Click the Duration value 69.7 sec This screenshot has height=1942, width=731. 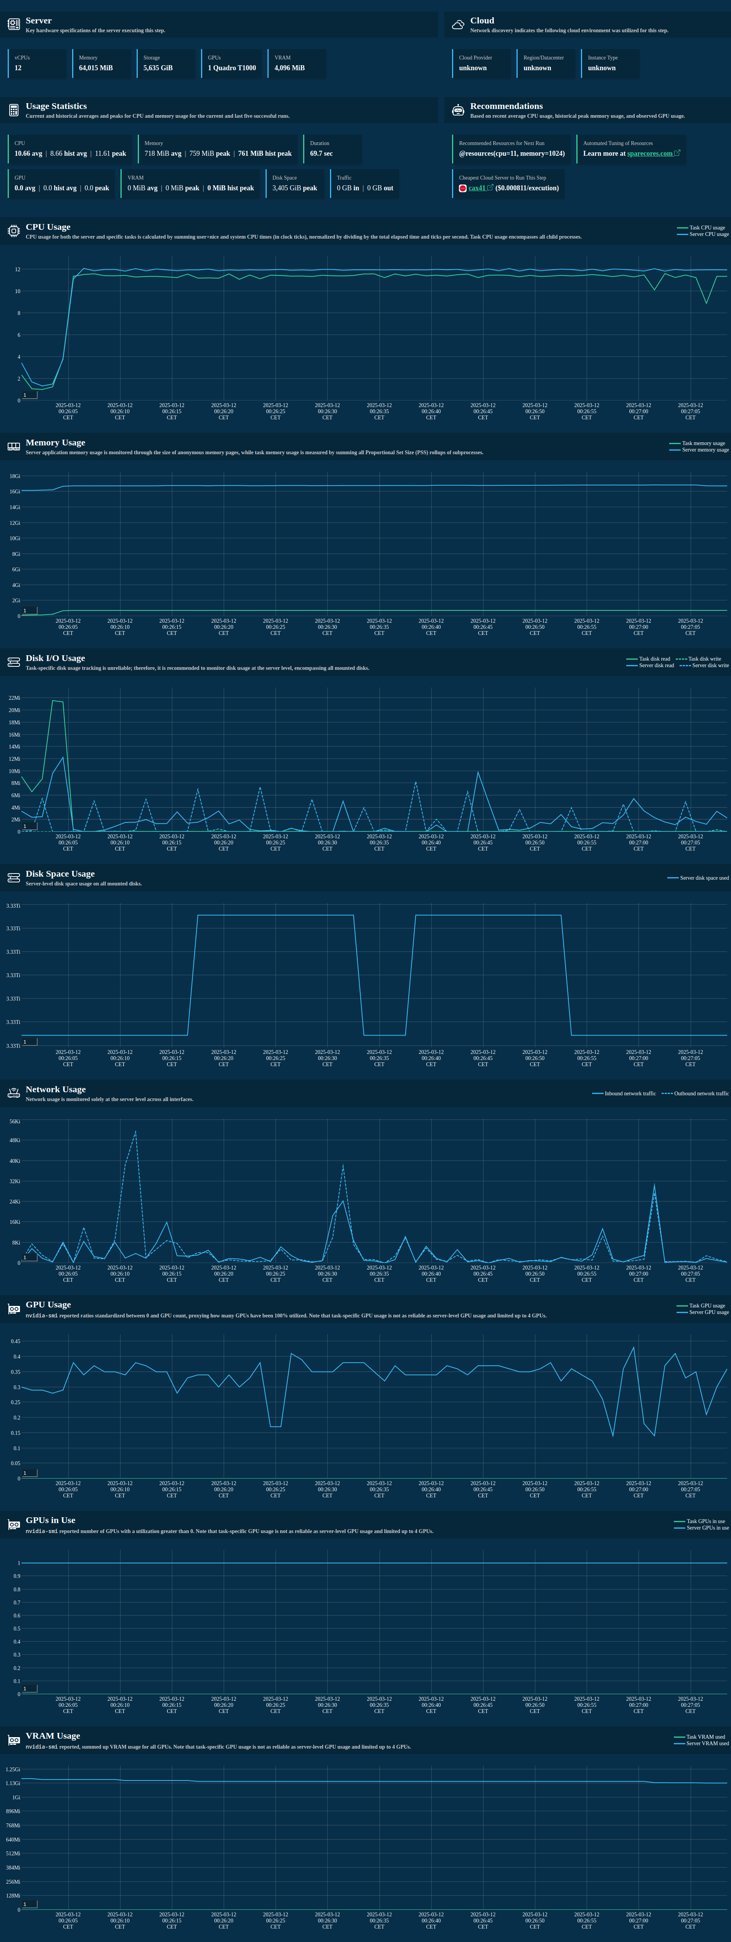321,153
